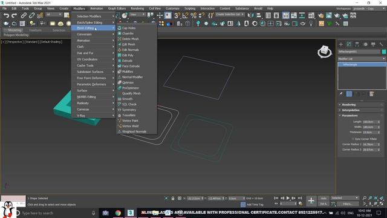This screenshot has width=387, height=218.
Task: Open the Graph Editors menu
Action: (x=117, y=8)
